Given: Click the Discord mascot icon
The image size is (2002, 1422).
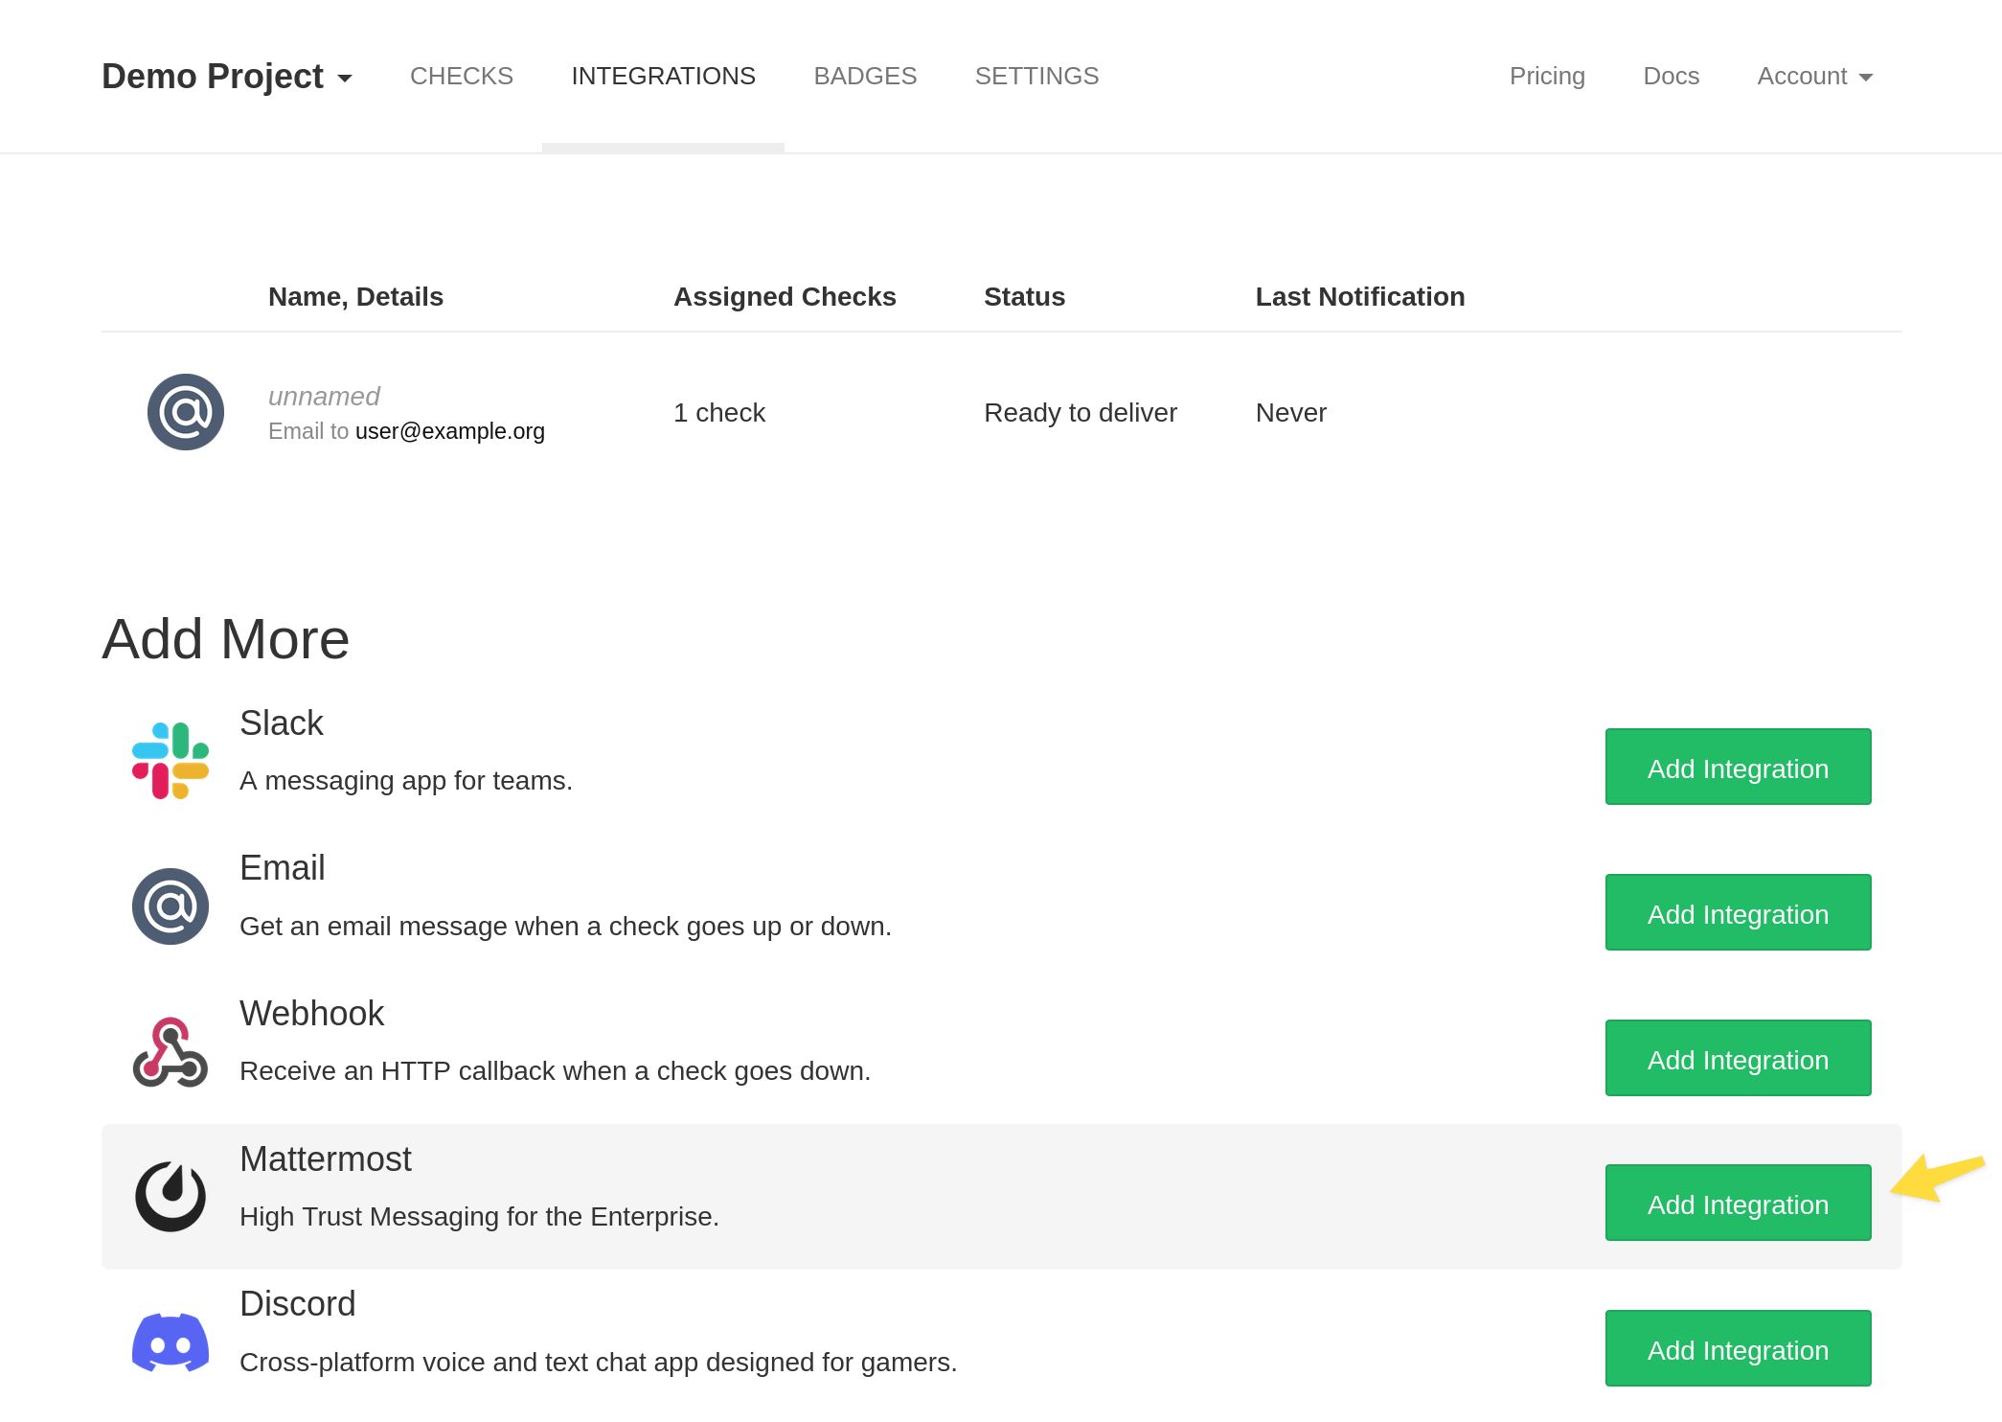Looking at the screenshot, I should [x=171, y=1341].
